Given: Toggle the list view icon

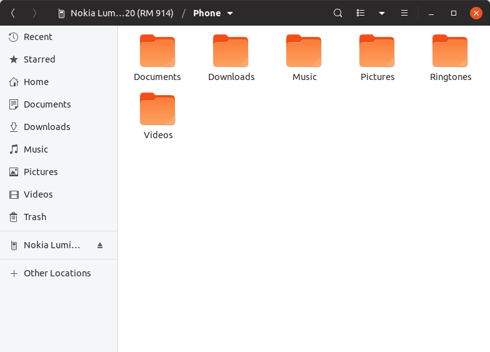Looking at the screenshot, I should [x=361, y=13].
